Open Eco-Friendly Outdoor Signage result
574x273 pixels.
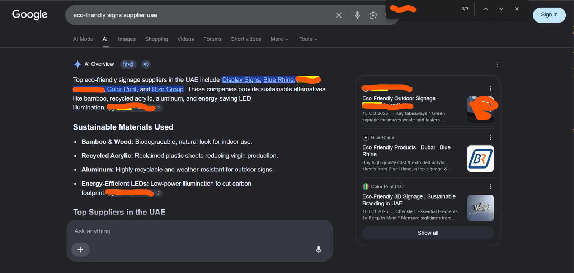pyautogui.click(x=400, y=98)
